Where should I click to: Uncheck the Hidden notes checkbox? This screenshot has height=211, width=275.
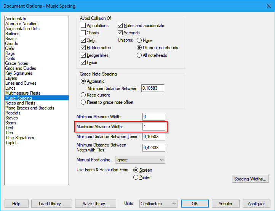tap(83, 48)
